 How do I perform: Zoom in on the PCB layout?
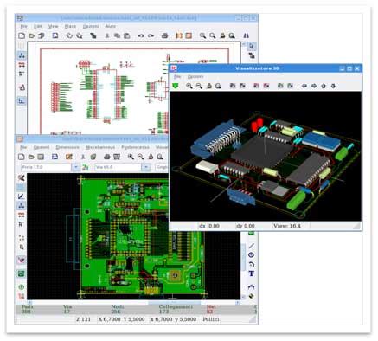131,157
